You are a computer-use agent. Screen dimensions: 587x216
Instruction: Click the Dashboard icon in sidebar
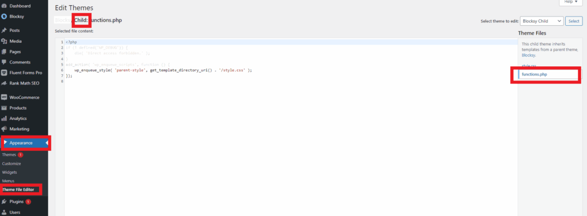click(x=4, y=6)
